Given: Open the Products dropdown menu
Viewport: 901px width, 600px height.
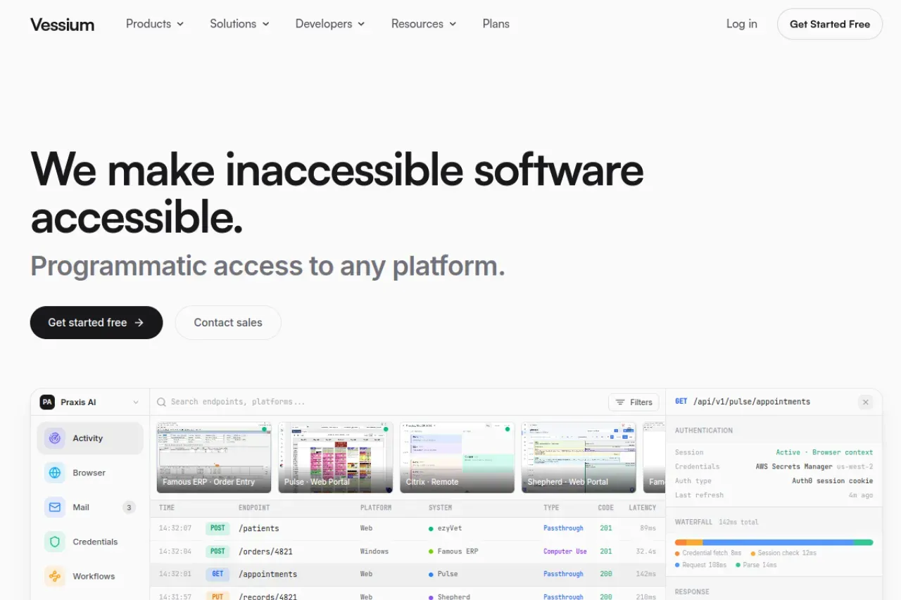Looking at the screenshot, I should click(x=155, y=24).
